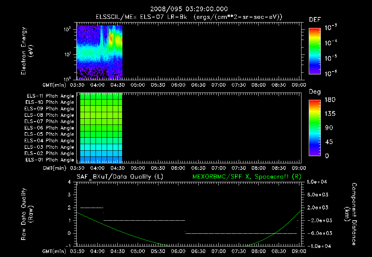This screenshot has width=372, height=257.
Task: Click the data quality line segment at level 1
Action: point(144,220)
